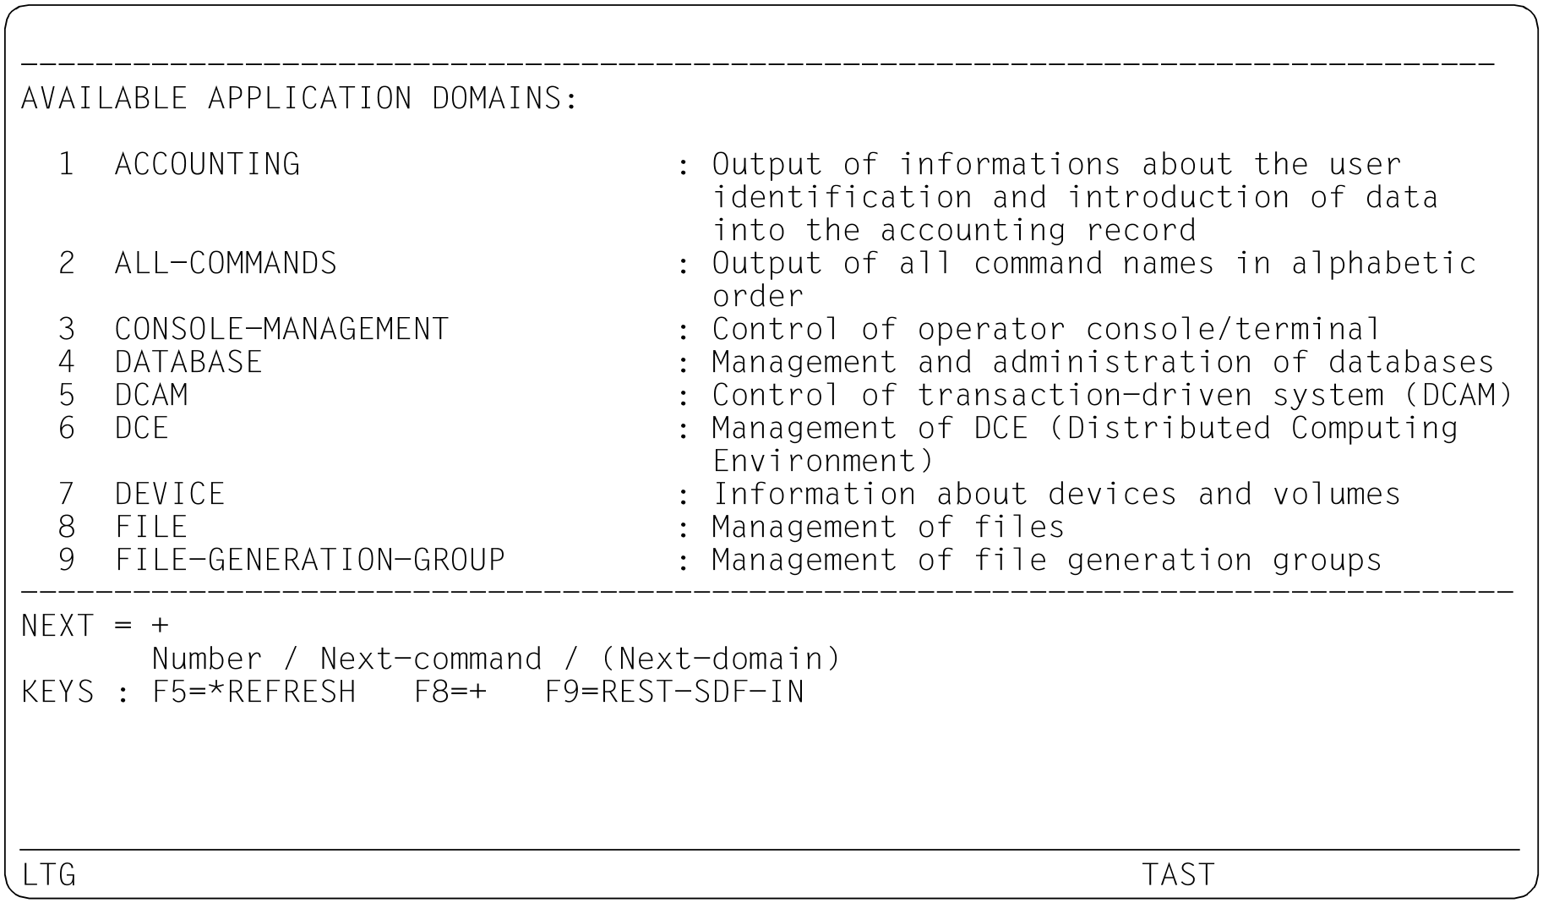Click domain number 4
The image size is (1543, 903).
[66, 362]
